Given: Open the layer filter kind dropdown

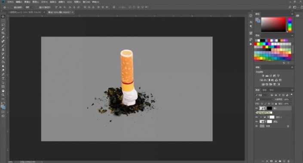Looking at the screenshot, I should [262, 95].
